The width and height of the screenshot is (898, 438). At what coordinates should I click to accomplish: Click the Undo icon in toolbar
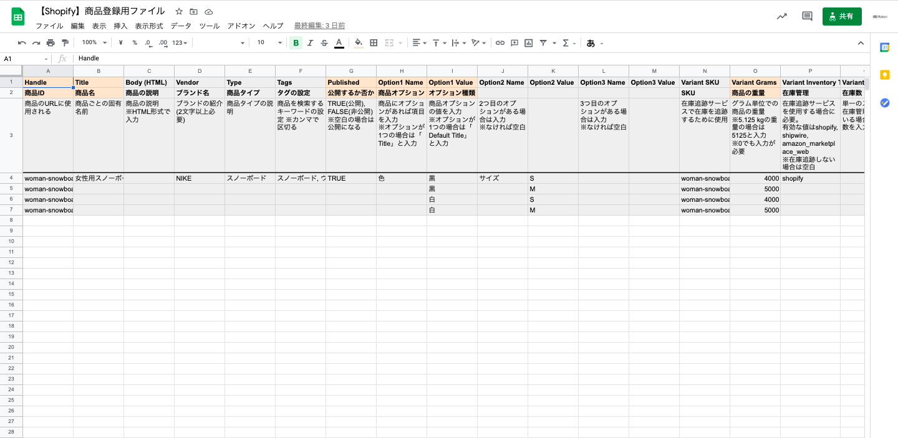22,43
